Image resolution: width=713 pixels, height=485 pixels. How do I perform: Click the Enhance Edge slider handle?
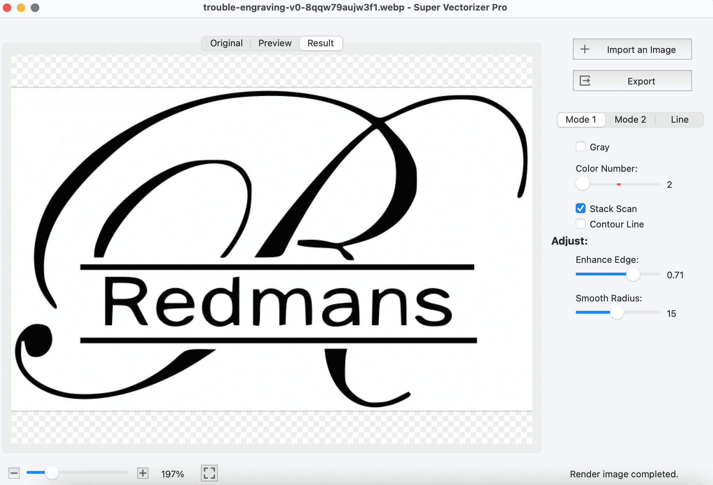click(x=633, y=274)
